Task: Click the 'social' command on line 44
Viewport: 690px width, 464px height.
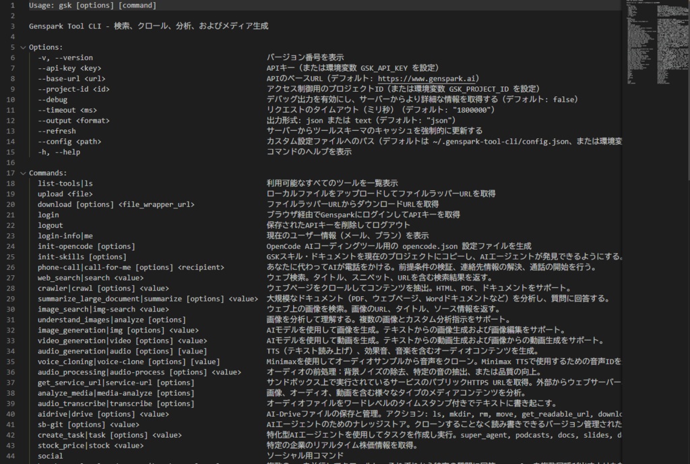Action: [x=50, y=456]
